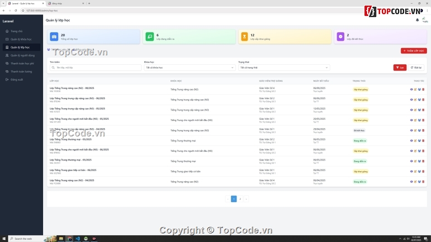Delete the N2 04/2025 class
Screen dimensions: 431x242
pos(423,182)
